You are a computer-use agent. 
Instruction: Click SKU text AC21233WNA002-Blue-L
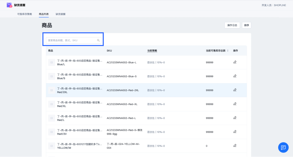coord(121,63)
